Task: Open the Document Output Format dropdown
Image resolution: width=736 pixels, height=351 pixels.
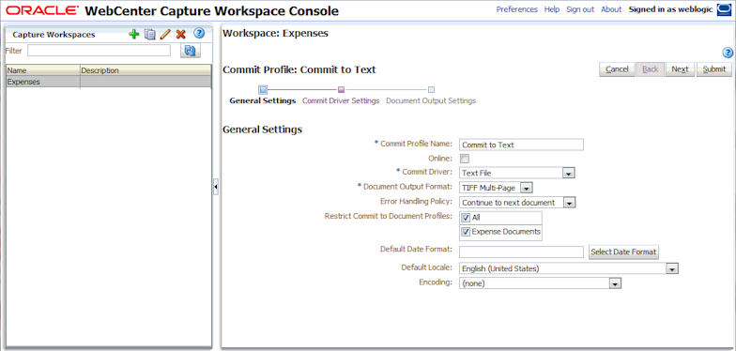Action: (527, 188)
